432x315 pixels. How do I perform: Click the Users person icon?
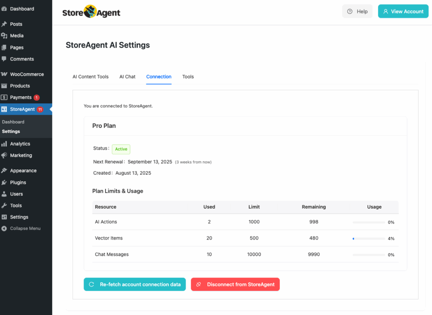click(4, 194)
